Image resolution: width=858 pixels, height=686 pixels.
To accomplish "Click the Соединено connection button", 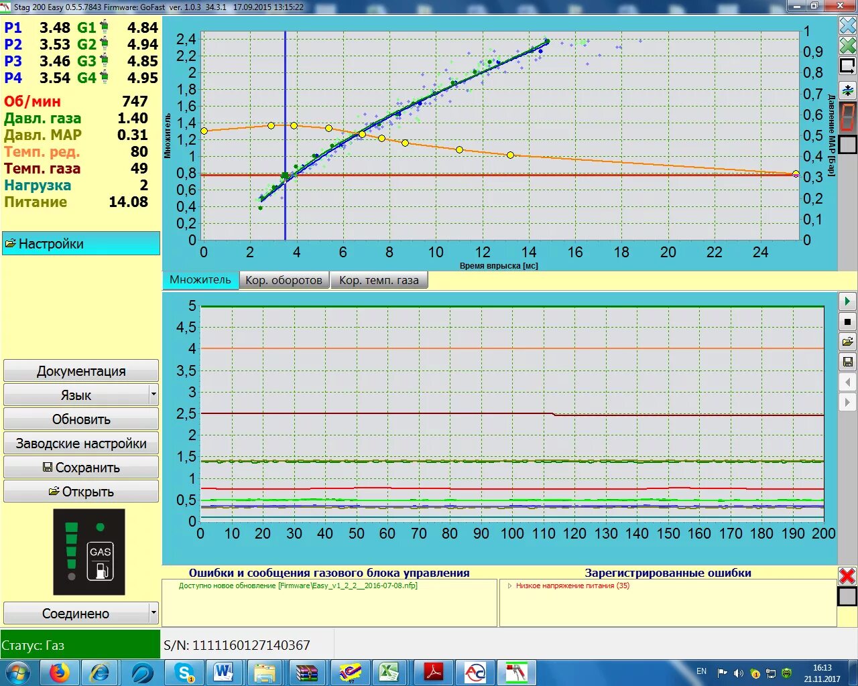I will (x=76, y=613).
